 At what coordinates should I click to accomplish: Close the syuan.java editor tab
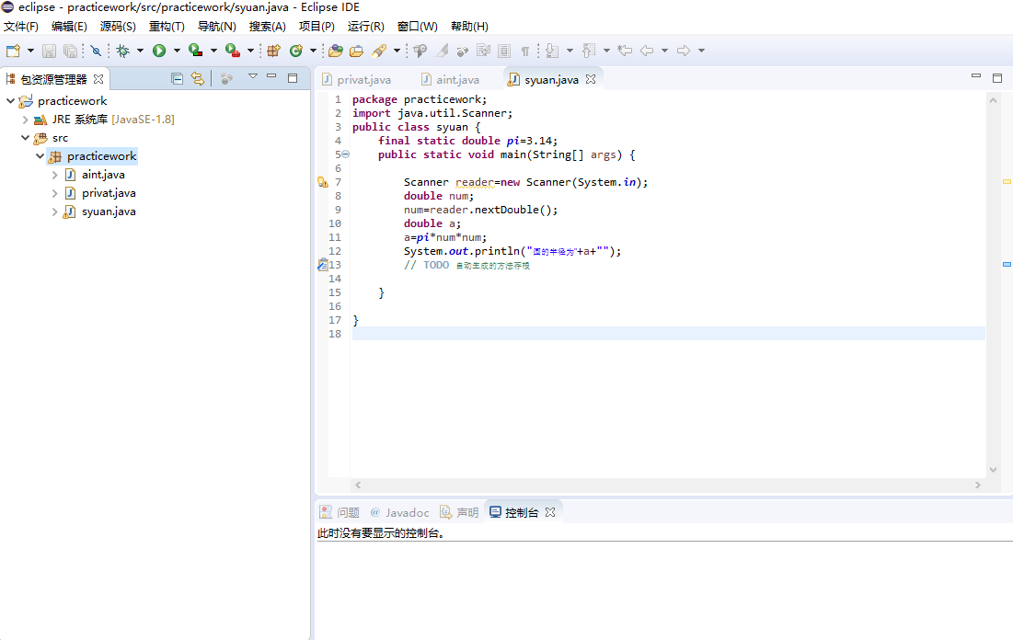click(591, 79)
